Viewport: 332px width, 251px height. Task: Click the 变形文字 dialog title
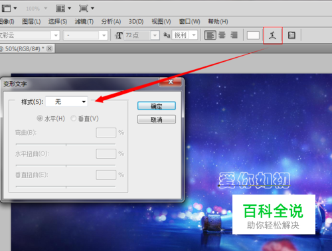(x=15, y=84)
